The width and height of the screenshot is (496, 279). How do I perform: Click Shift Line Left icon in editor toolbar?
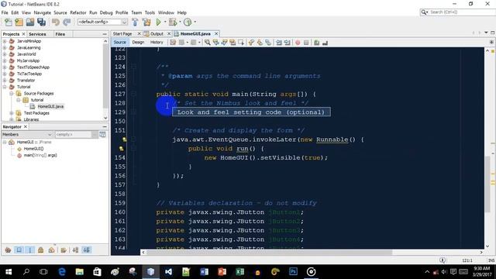[x=279, y=43]
